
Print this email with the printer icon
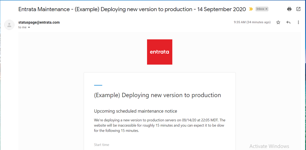pyautogui.click(x=289, y=9)
